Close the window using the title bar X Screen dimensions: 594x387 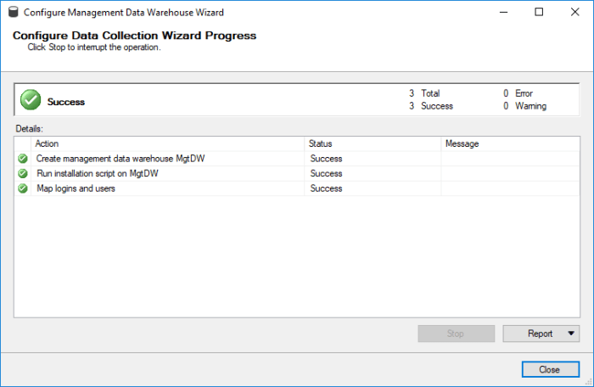[577, 13]
